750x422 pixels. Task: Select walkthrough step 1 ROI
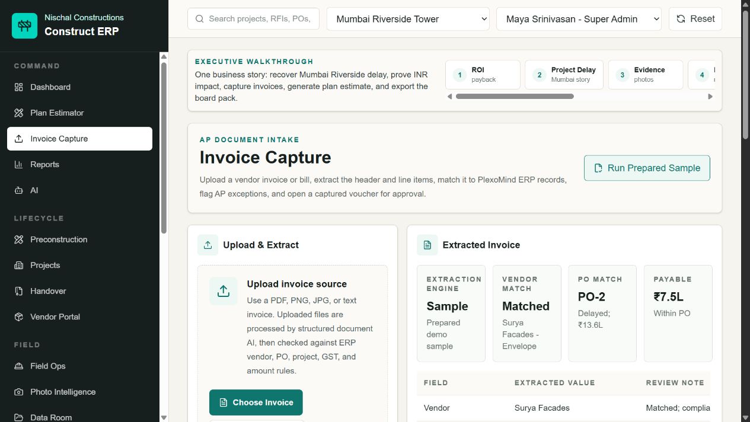tap(483, 75)
